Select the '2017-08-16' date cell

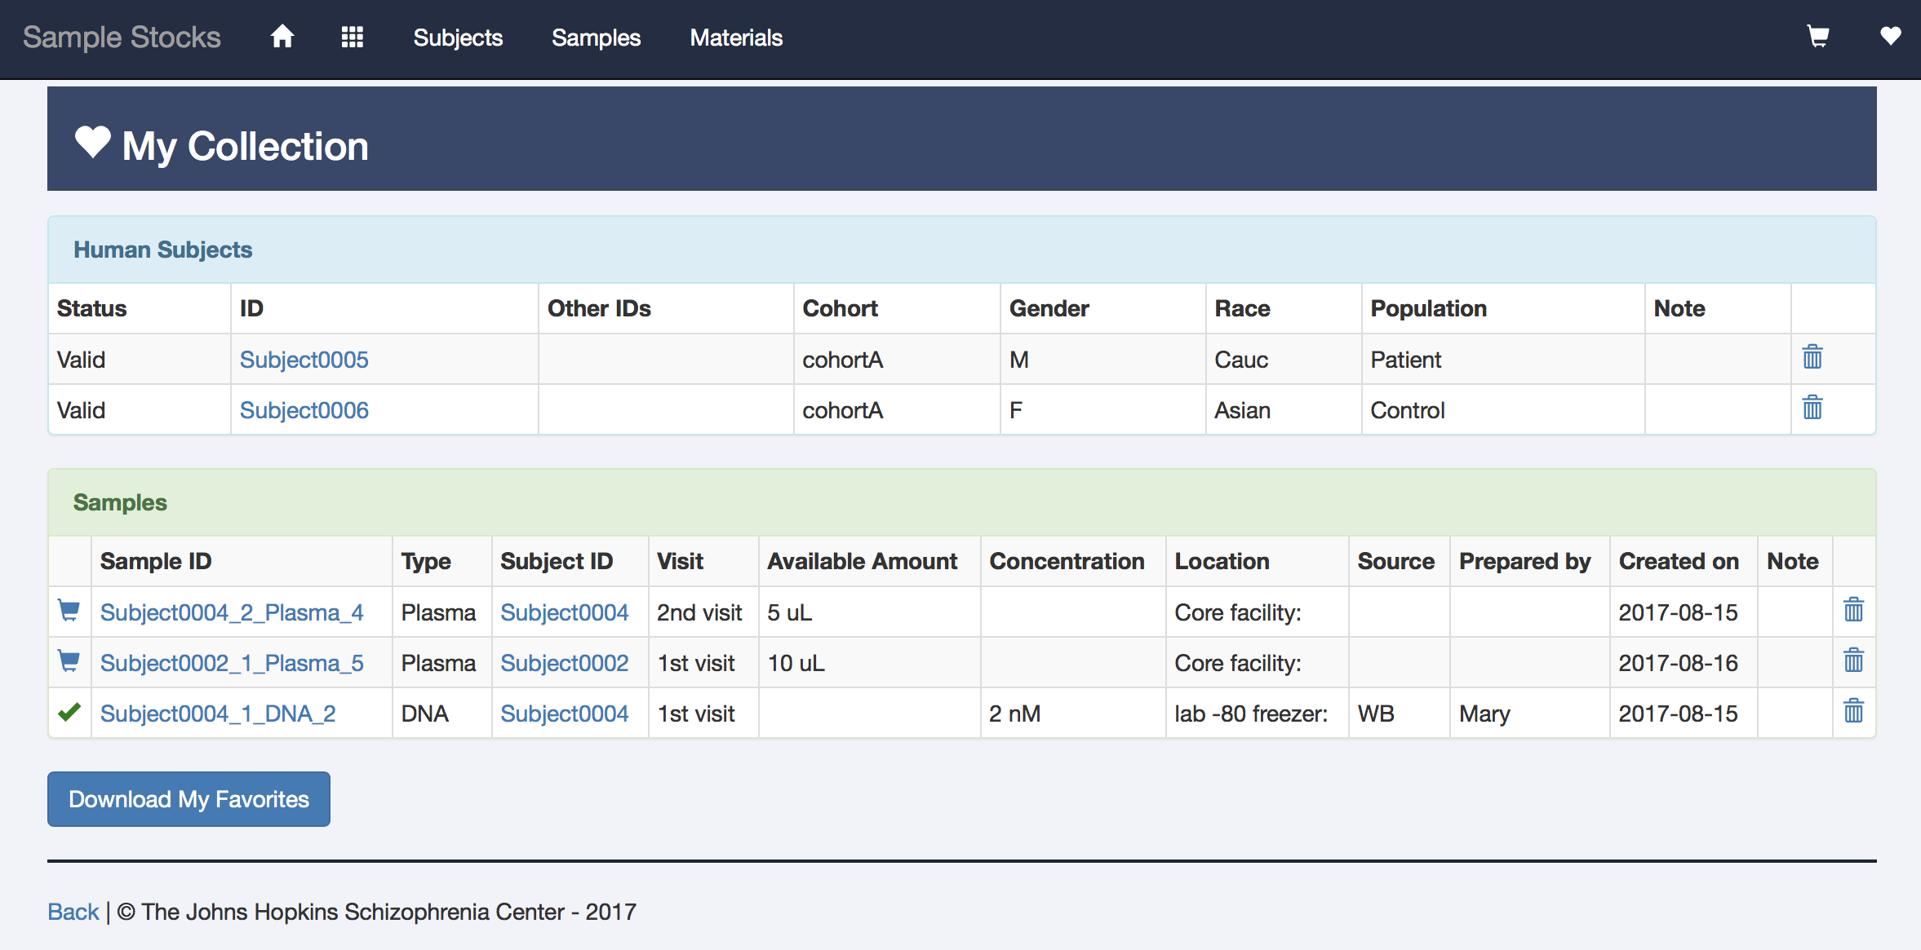coord(1684,663)
